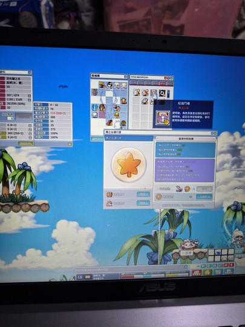Click the item inventory blue scrollbar
Image resolution: width=245 pixels, height=327 pixels.
click(x=169, y=94)
